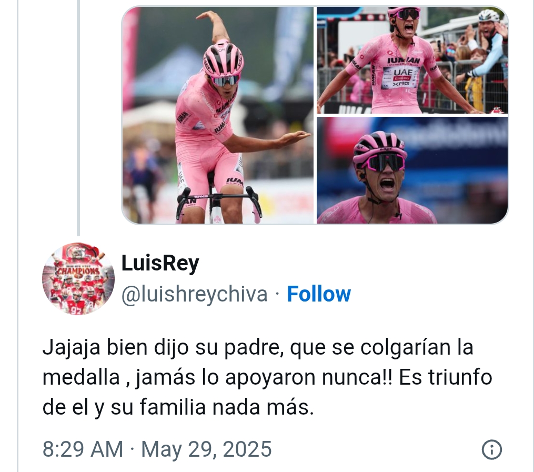Click the vertical thread connector line

click(78, 117)
